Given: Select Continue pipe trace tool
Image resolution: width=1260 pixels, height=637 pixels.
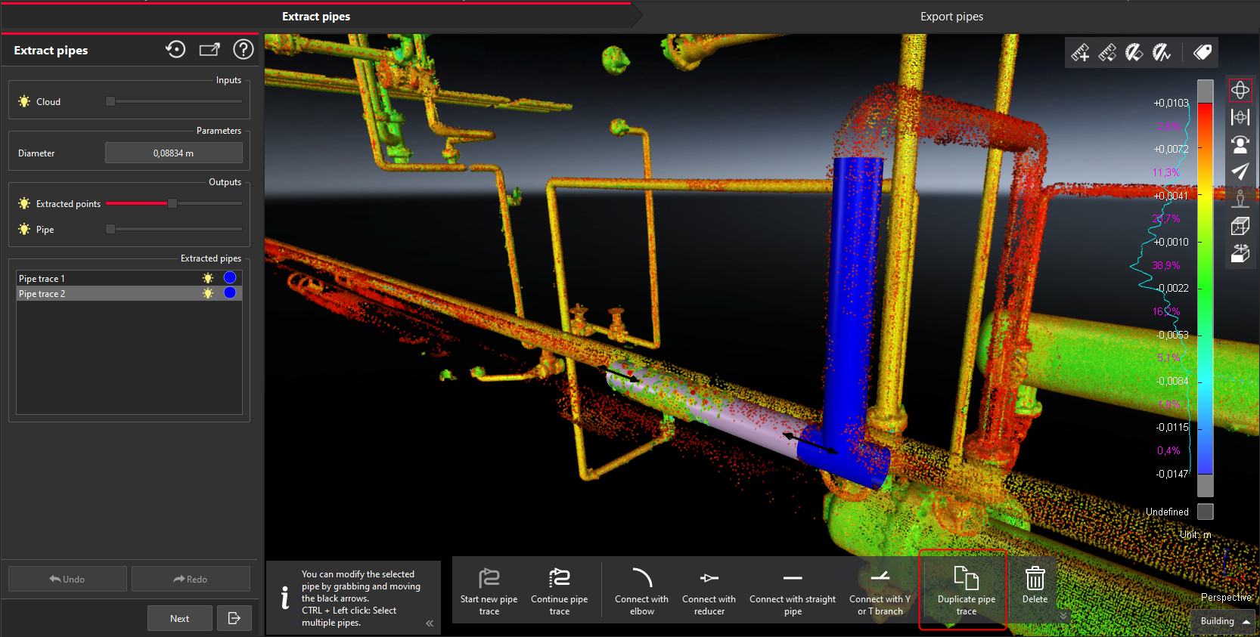Looking at the screenshot, I should pyautogui.click(x=559, y=590).
